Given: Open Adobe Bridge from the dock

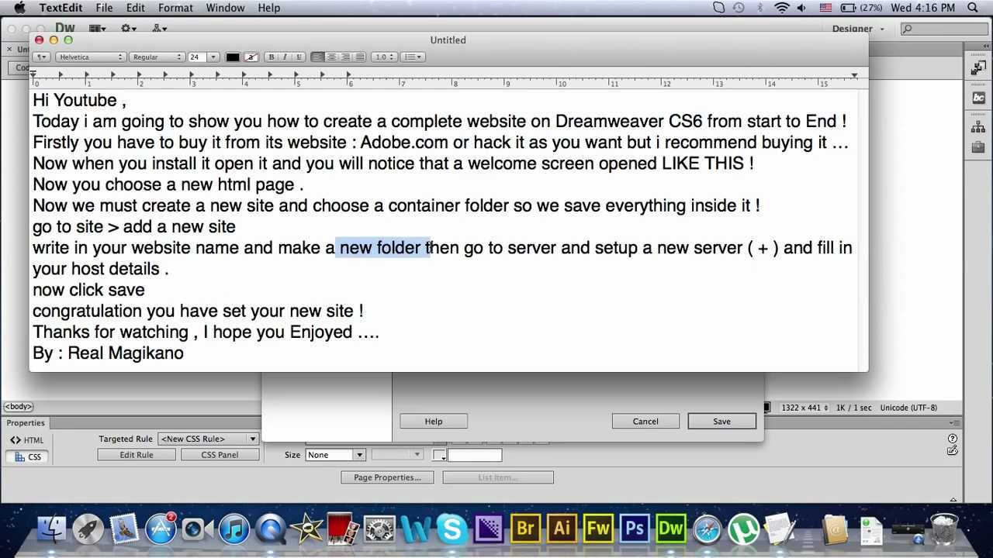Looking at the screenshot, I should [x=525, y=529].
